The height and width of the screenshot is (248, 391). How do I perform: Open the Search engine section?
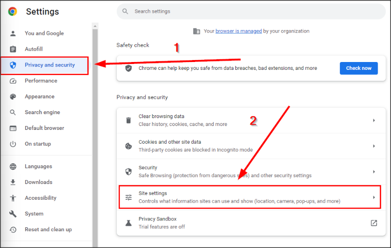tap(42, 112)
